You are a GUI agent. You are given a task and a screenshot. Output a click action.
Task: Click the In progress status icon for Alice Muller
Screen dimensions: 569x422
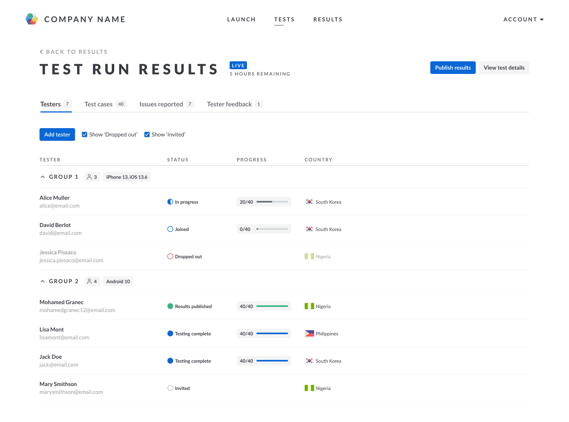click(170, 202)
